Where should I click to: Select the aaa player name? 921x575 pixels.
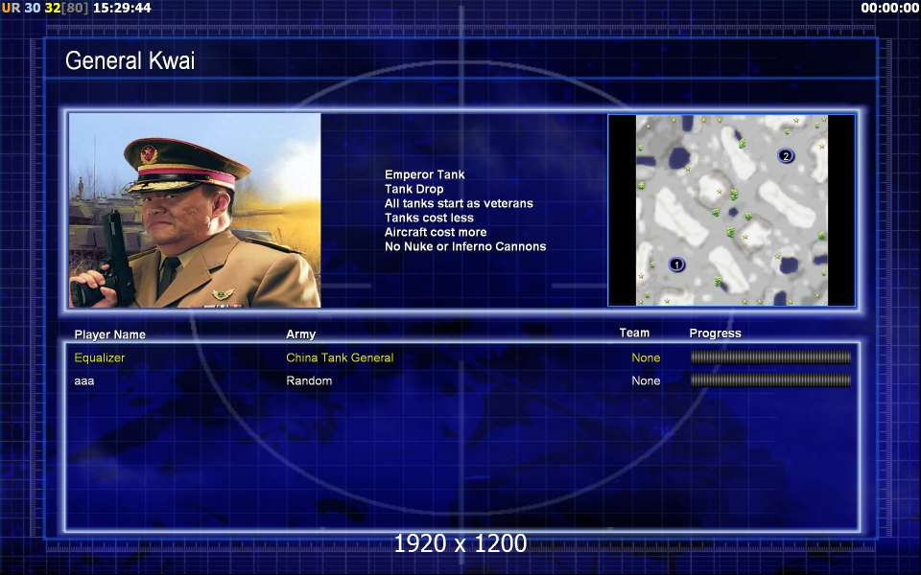(x=84, y=380)
